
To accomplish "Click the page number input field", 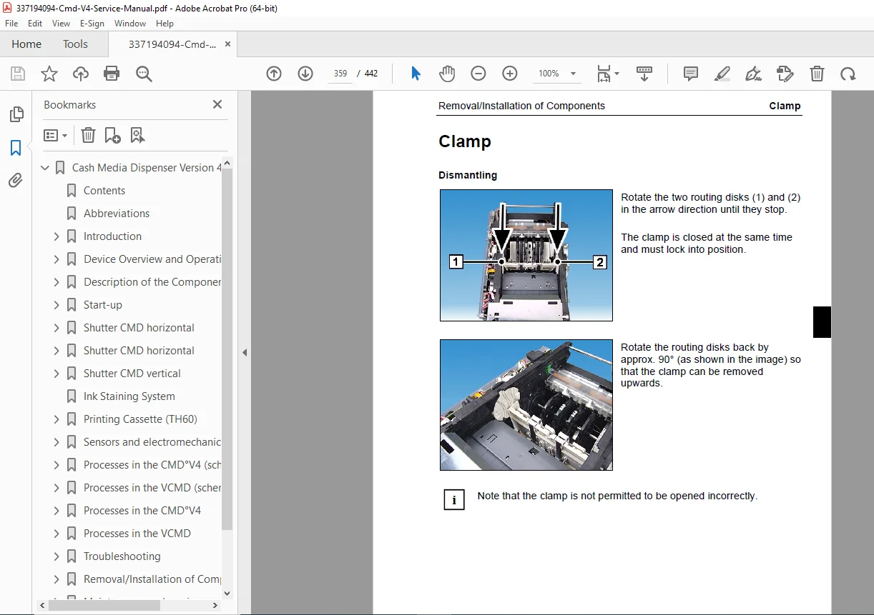I will 340,74.
